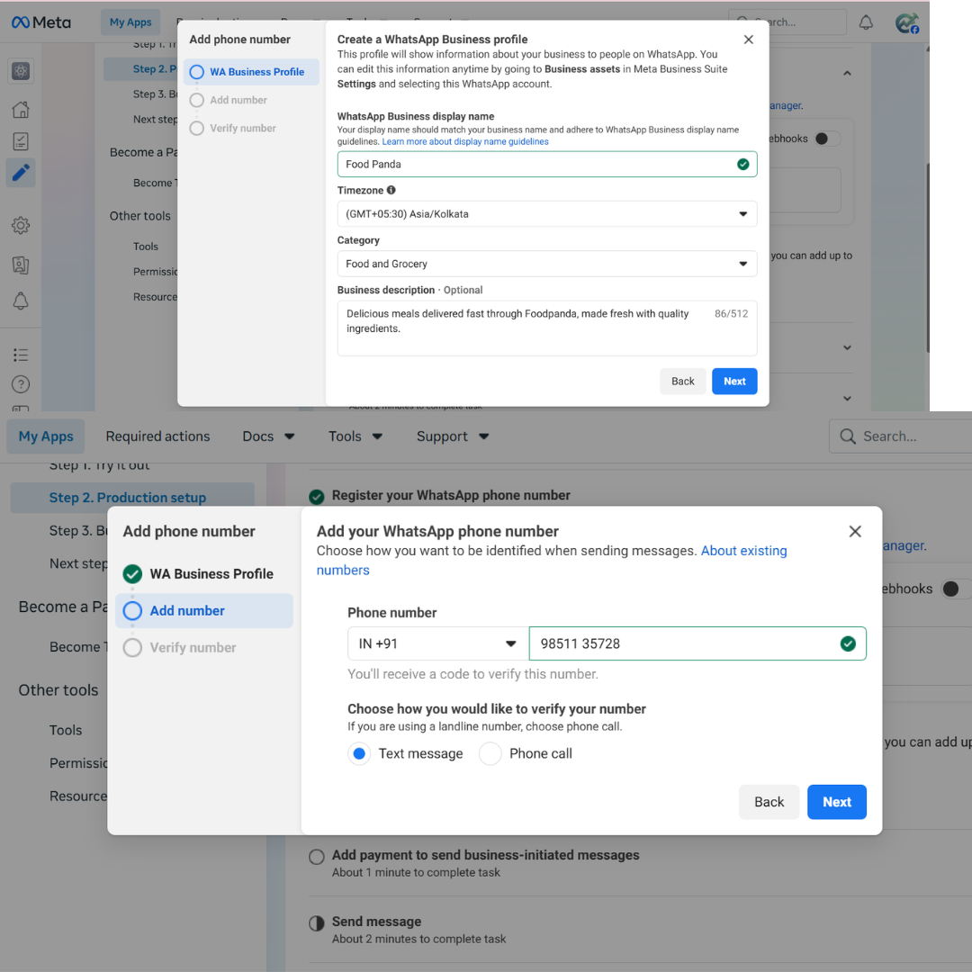
Task: Click the 86/512 character counter
Action: click(x=731, y=314)
